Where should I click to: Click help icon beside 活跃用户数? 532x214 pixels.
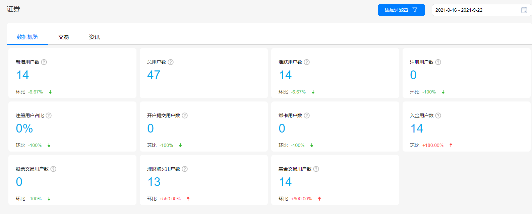click(307, 62)
